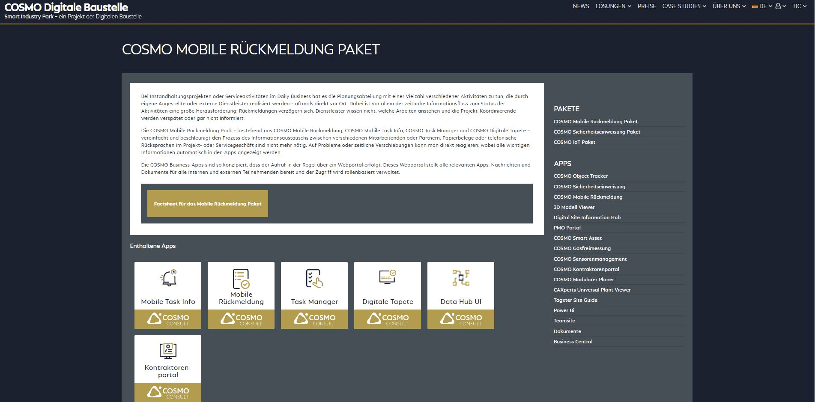Open COSMO Sicherheitseinweisung Paket link

[597, 132]
